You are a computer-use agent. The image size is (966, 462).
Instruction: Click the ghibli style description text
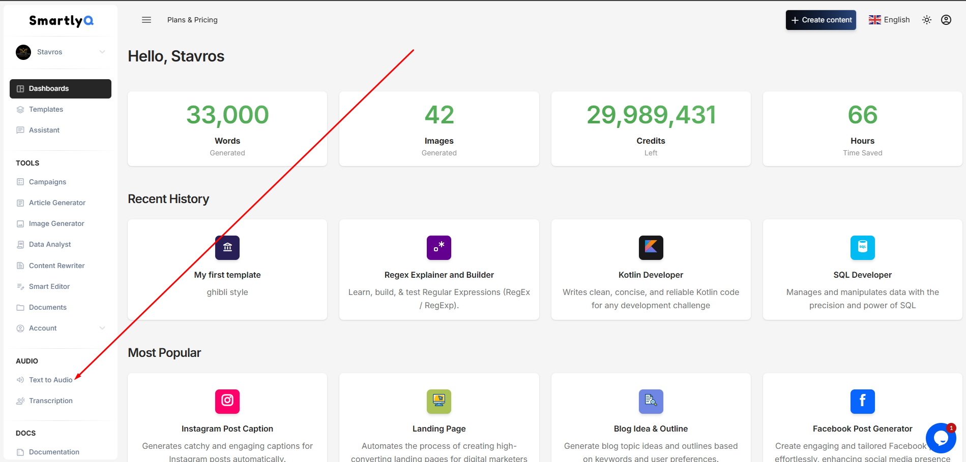click(x=227, y=292)
